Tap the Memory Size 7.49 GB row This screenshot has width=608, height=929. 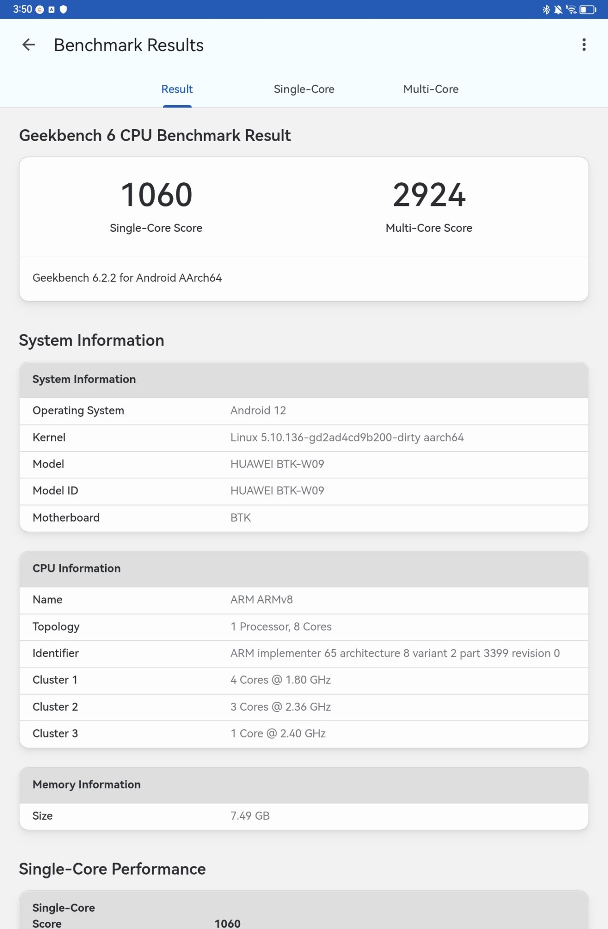coord(304,816)
